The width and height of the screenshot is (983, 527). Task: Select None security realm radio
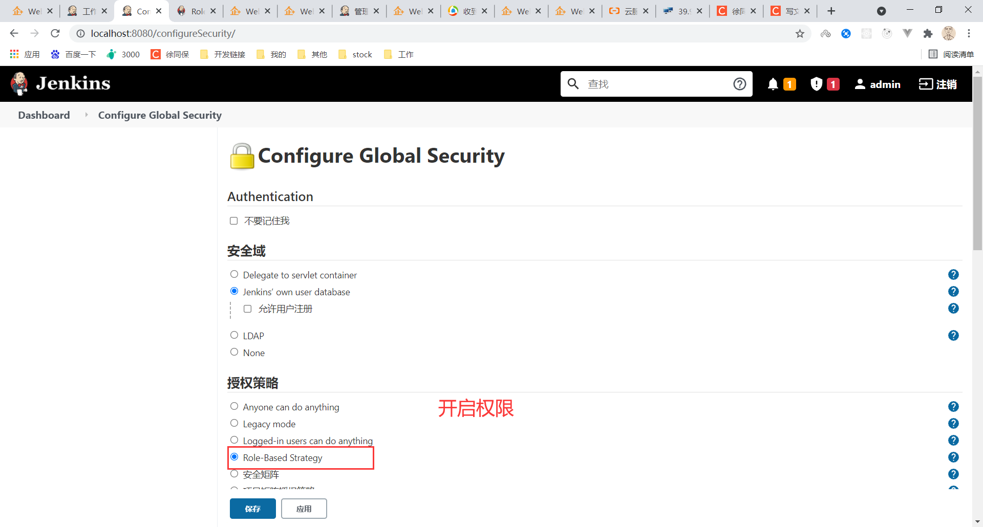234,352
